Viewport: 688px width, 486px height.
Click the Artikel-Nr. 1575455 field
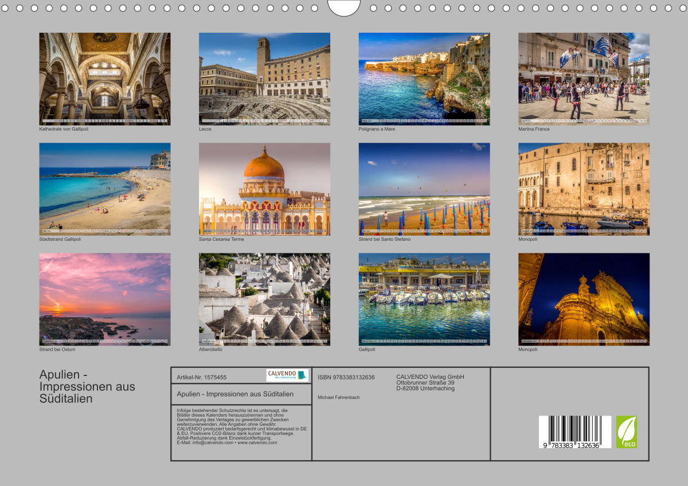point(202,377)
